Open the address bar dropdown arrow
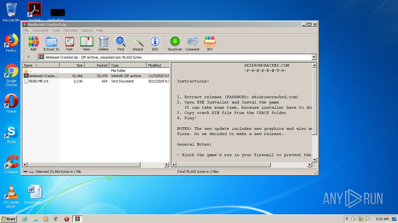 tap(314, 57)
